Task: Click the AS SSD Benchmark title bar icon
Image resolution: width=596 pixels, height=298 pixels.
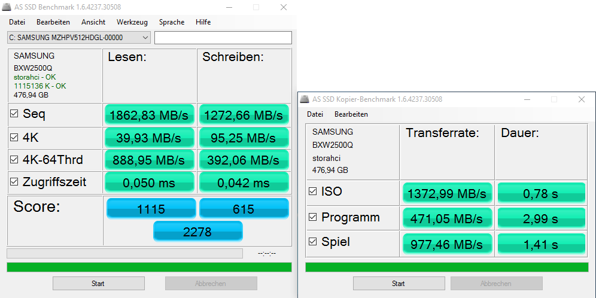Action: point(6,7)
